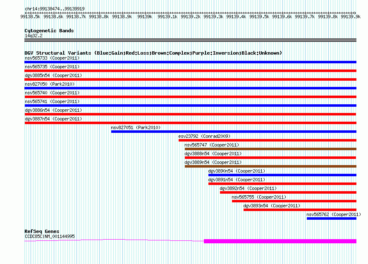Click the Cytogenetic Bands track title
Image resolution: width=368 pixels, height=264 pixels.
[49, 31]
